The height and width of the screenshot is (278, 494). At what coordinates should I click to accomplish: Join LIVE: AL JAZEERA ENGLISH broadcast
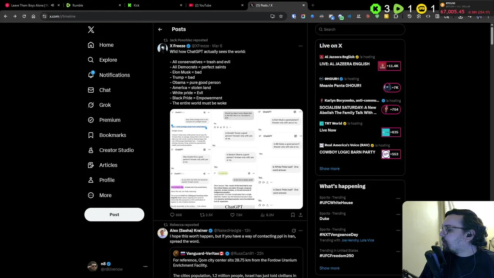click(x=360, y=64)
